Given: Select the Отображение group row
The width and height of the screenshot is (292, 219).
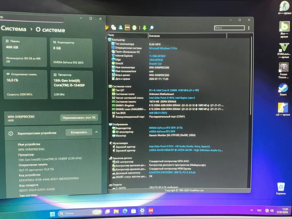Looking at the screenshot, I should point(118,124).
